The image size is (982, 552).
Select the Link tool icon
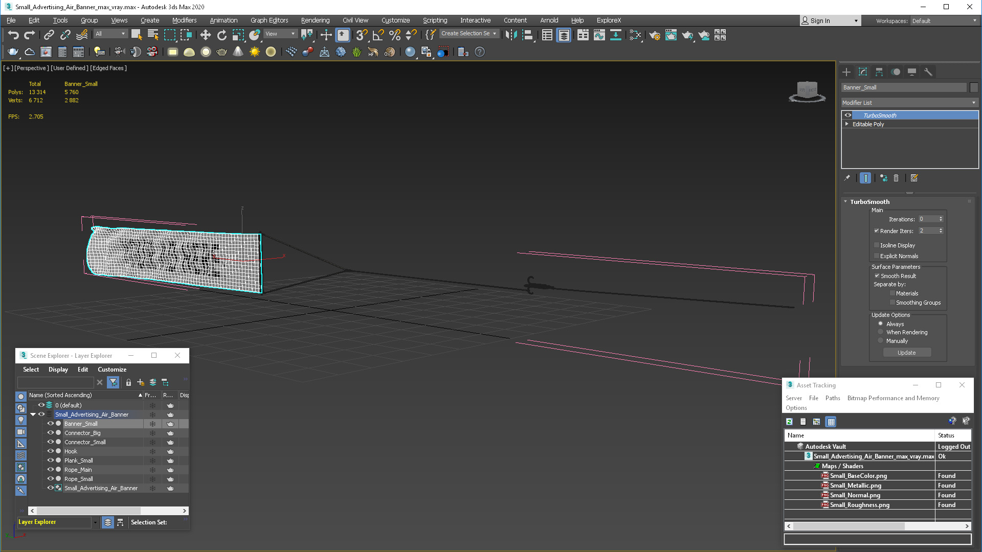[49, 35]
